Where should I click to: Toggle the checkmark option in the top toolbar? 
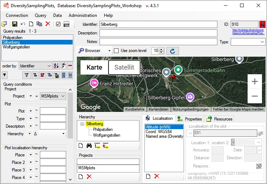pyautogui.click(x=58, y=24)
